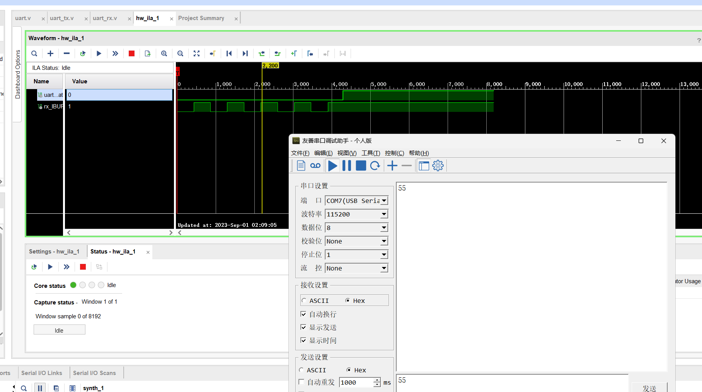Toggle side panel layout icon in serial assistant
Screen dimensions: 702x392
click(x=424, y=166)
